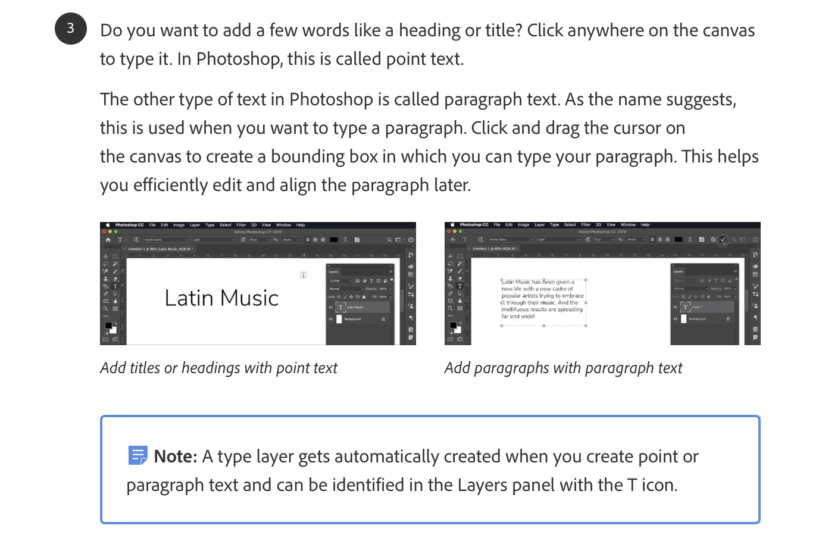Click the text color swatch in options bar
Viewport: 822px width, 538px height.
tap(334, 240)
